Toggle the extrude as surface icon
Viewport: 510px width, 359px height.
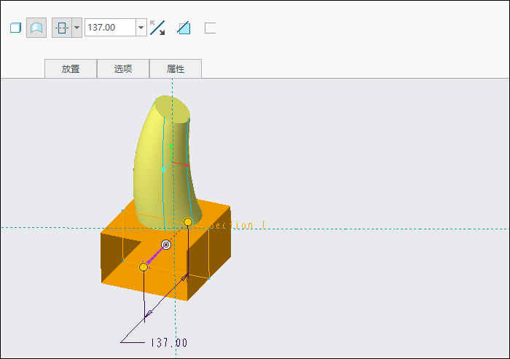pos(36,28)
